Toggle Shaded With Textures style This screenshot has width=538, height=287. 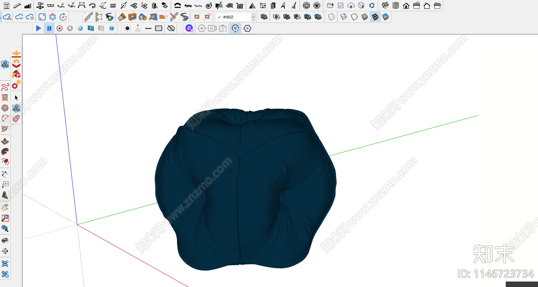coord(375,17)
